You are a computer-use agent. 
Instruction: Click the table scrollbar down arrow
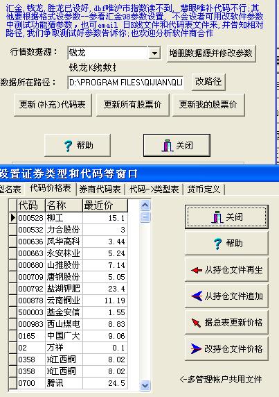145,385
